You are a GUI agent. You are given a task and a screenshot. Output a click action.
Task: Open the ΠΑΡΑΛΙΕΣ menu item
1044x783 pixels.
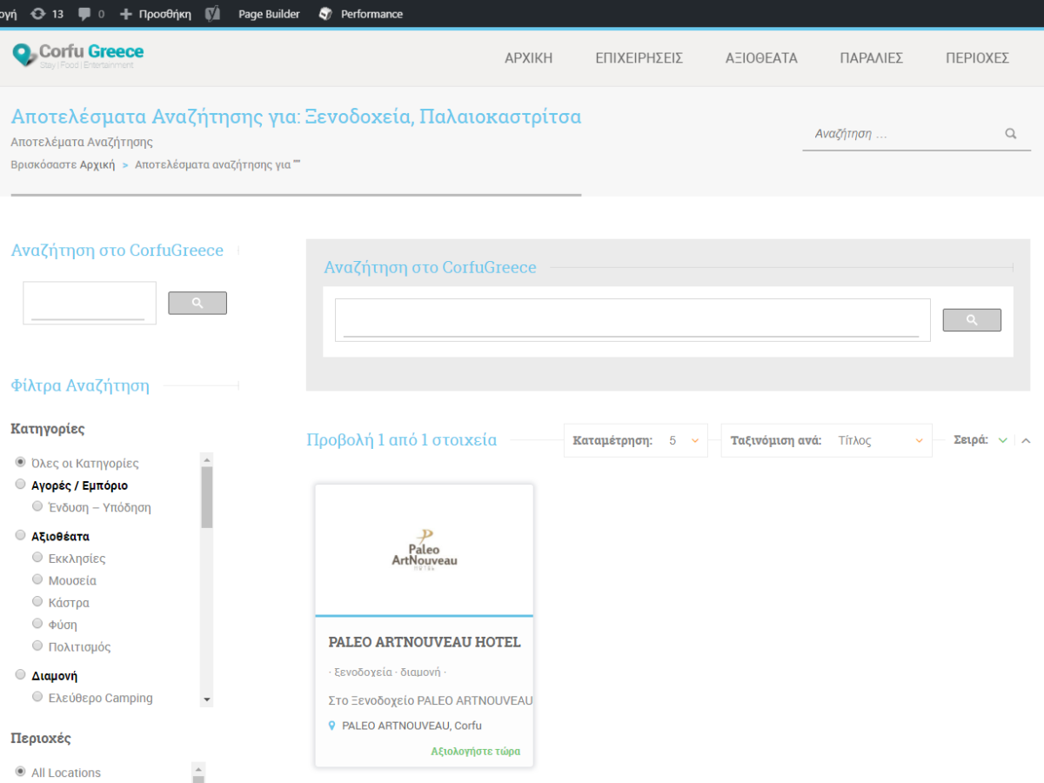click(871, 58)
